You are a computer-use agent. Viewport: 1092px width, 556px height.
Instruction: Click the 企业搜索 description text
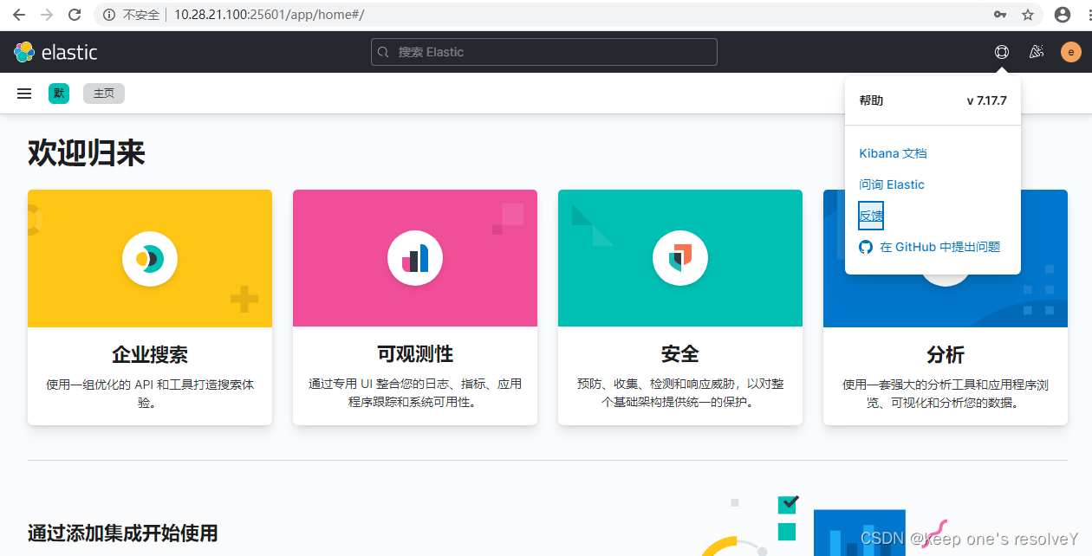(x=150, y=393)
